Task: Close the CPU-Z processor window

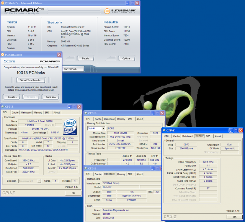Action: [79, 107]
